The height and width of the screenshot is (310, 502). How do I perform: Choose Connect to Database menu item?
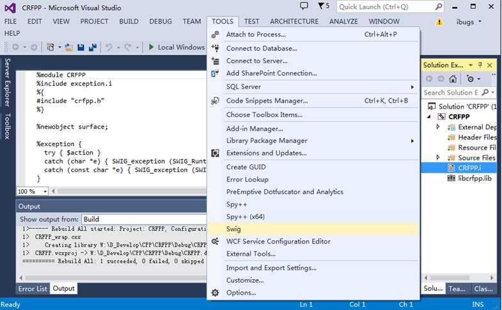[313, 49]
